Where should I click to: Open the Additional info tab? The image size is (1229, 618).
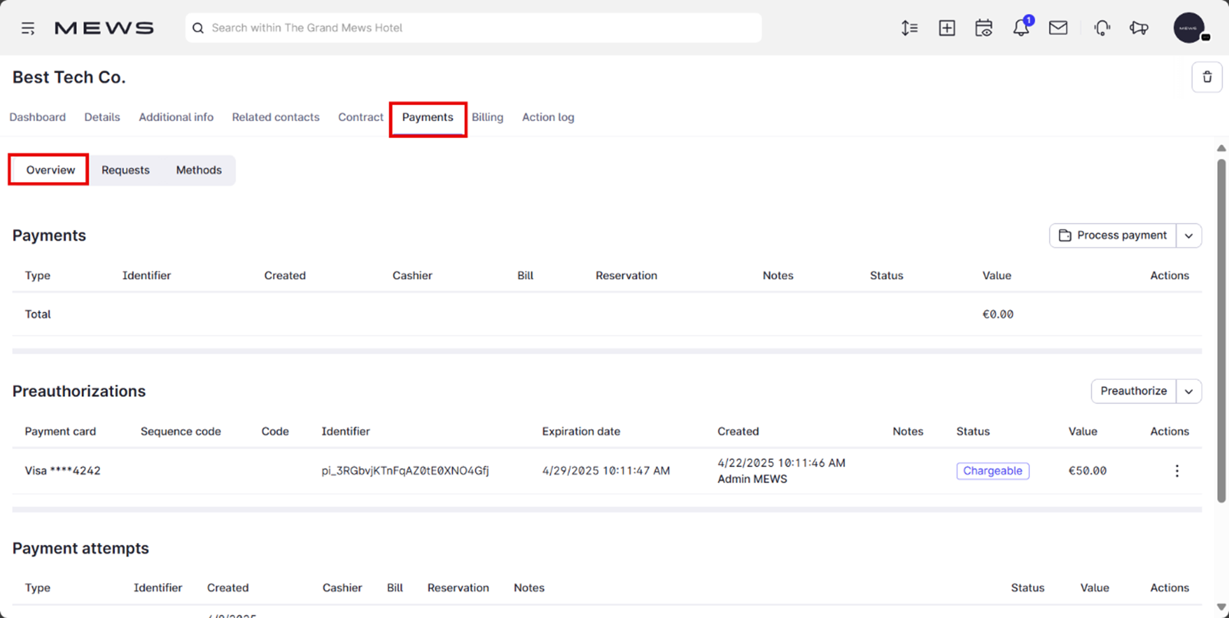click(x=176, y=117)
